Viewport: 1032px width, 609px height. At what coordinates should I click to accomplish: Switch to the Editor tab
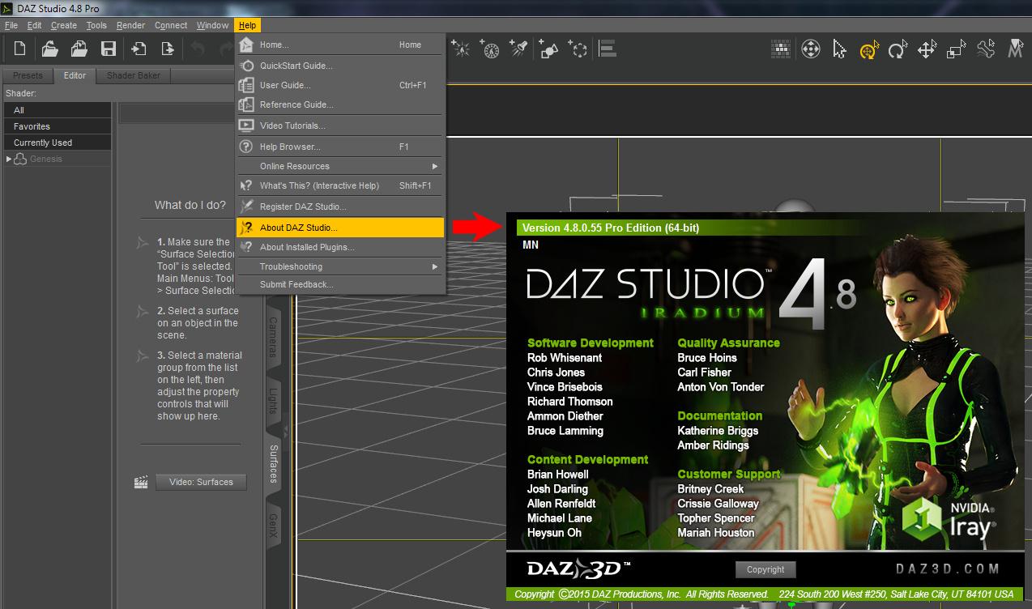click(x=75, y=75)
